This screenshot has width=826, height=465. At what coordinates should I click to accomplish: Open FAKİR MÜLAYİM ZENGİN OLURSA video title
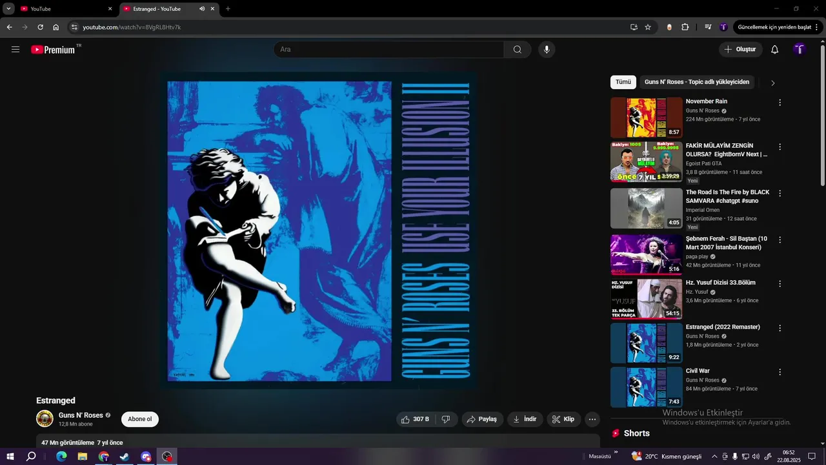[x=727, y=150]
